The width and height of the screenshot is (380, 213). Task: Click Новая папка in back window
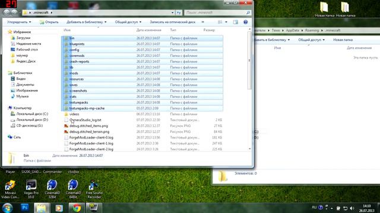(x=343, y=40)
